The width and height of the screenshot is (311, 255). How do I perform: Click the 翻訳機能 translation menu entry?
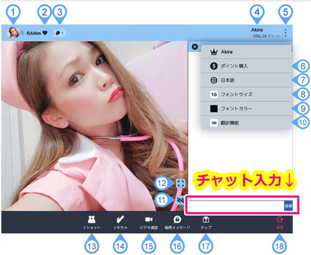246,123
